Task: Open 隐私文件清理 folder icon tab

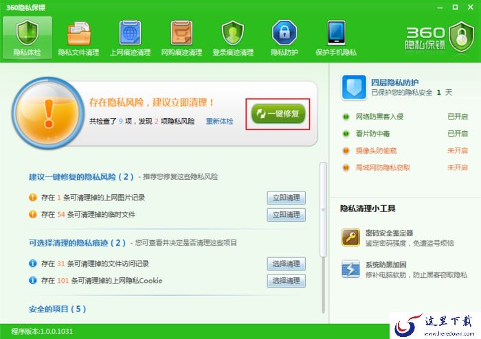Action: coord(79,38)
